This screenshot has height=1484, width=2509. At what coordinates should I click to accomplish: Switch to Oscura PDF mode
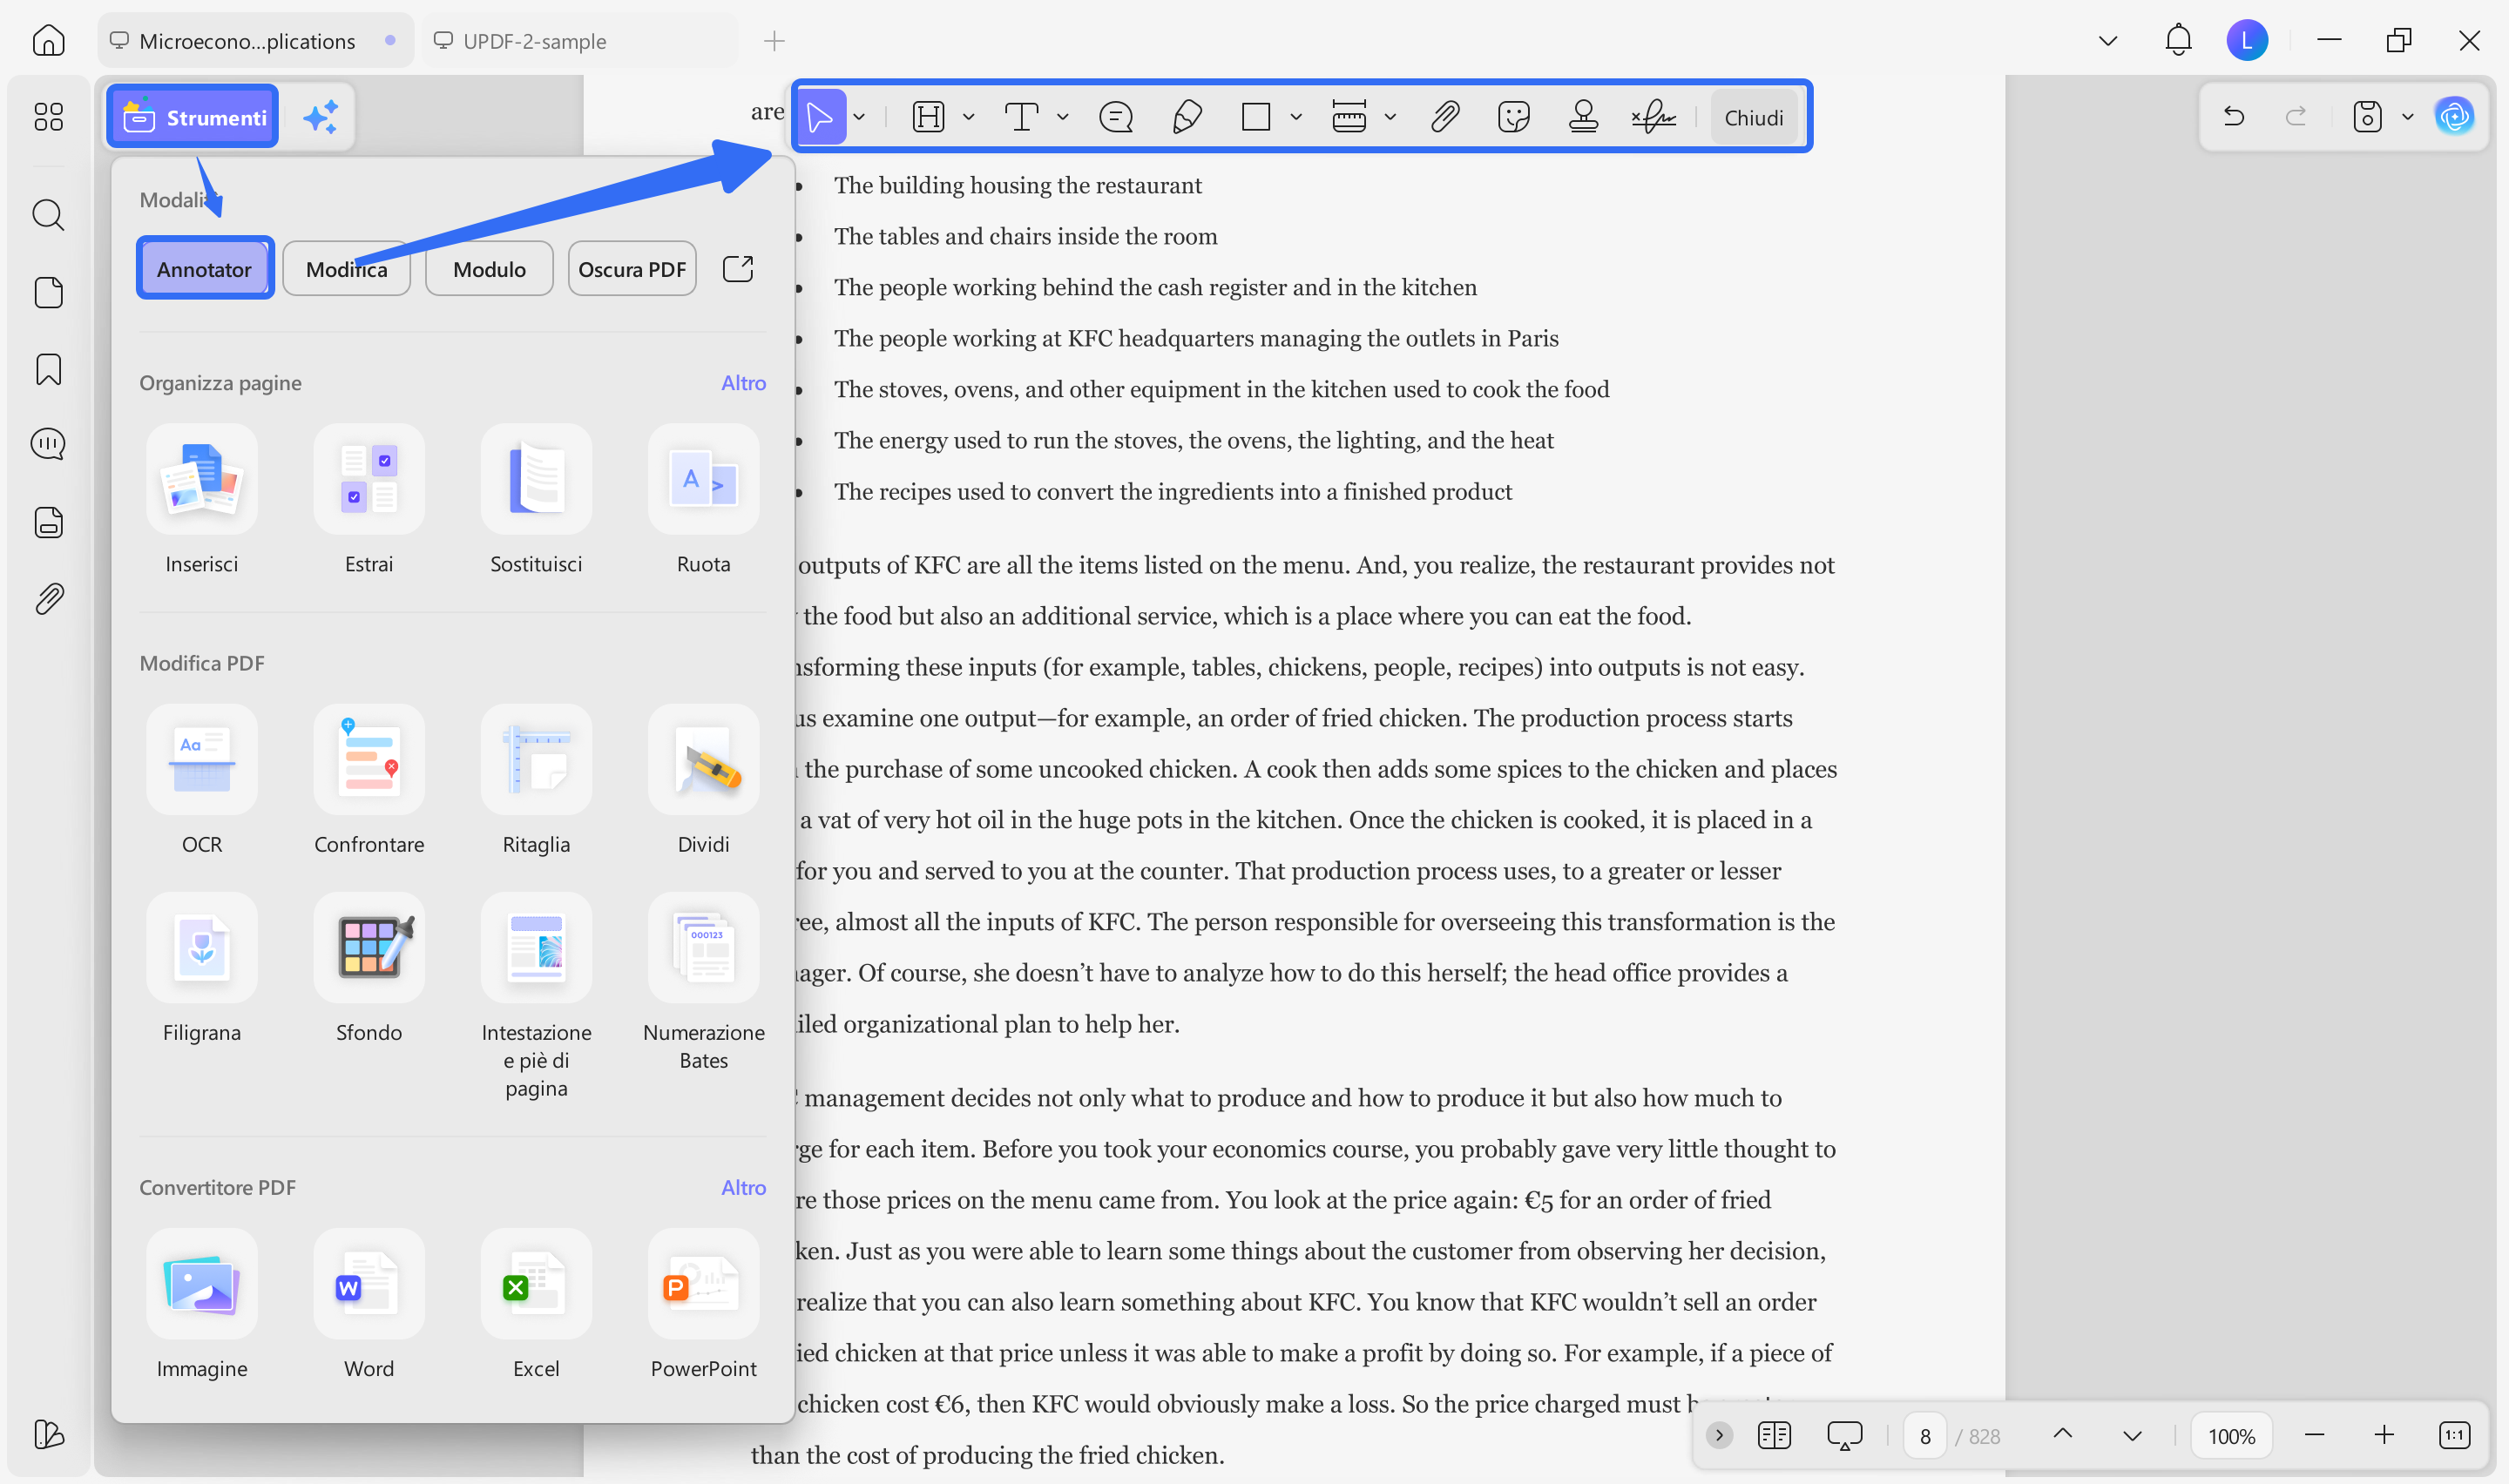(x=632, y=268)
